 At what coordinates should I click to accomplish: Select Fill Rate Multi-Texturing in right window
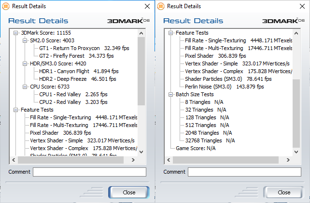click(239, 48)
